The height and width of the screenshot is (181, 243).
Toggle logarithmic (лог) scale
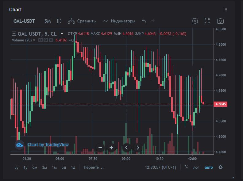[x=196, y=167]
